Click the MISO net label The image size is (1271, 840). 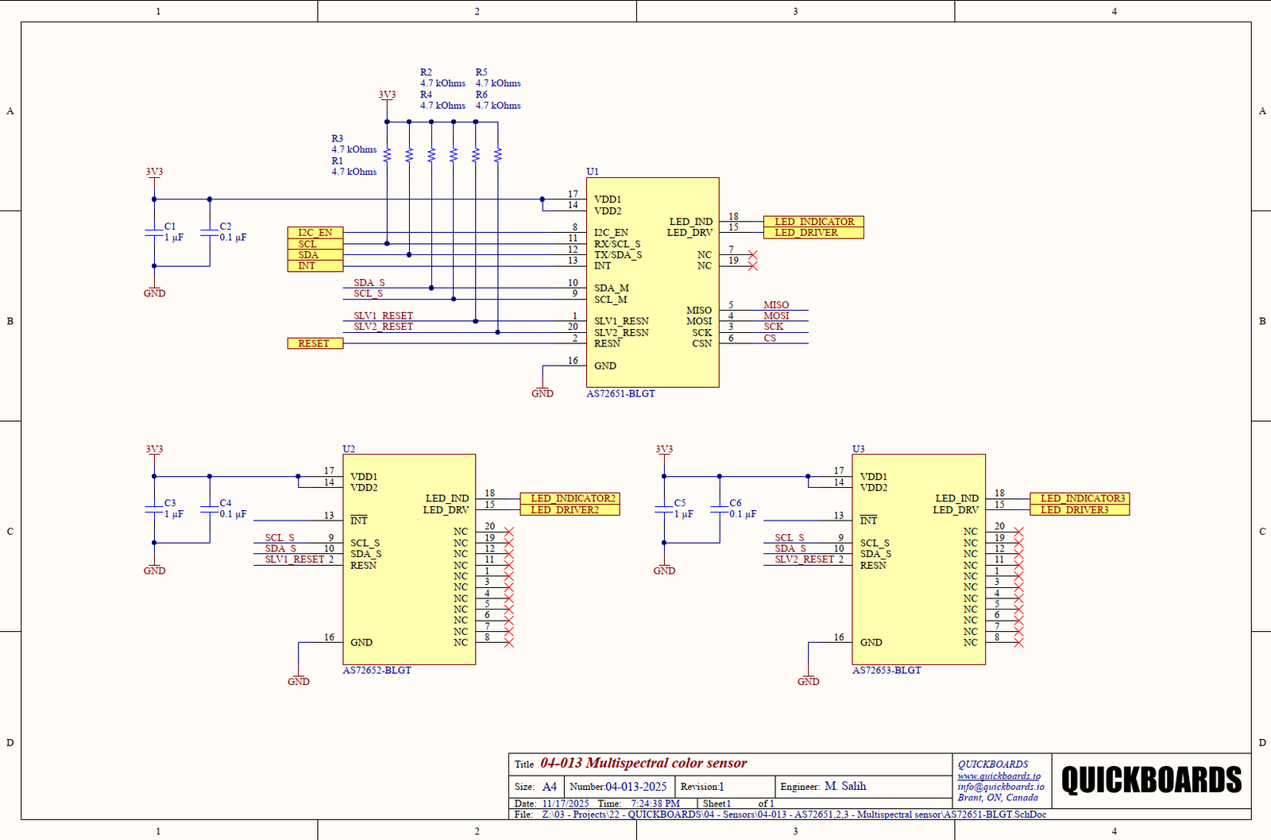click(x=776, y=305)
